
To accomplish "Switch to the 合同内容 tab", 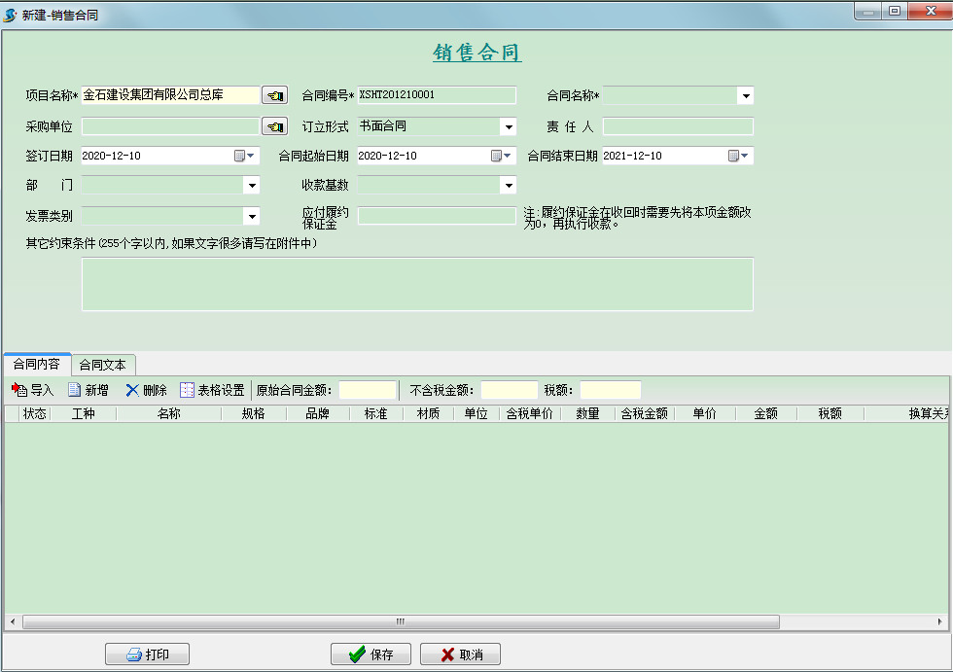I will (x=38, y=365).
